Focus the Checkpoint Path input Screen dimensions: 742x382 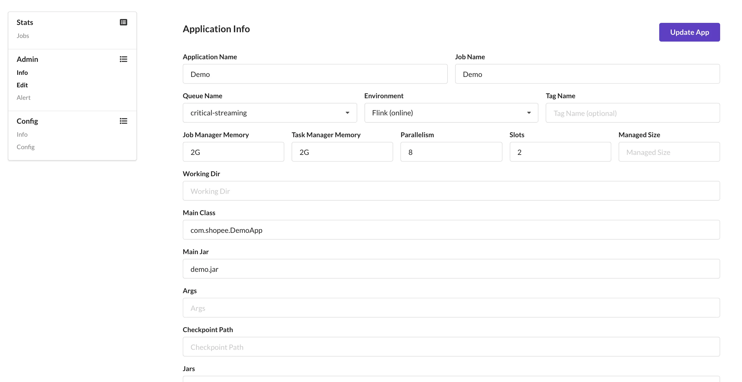[451, 347]
